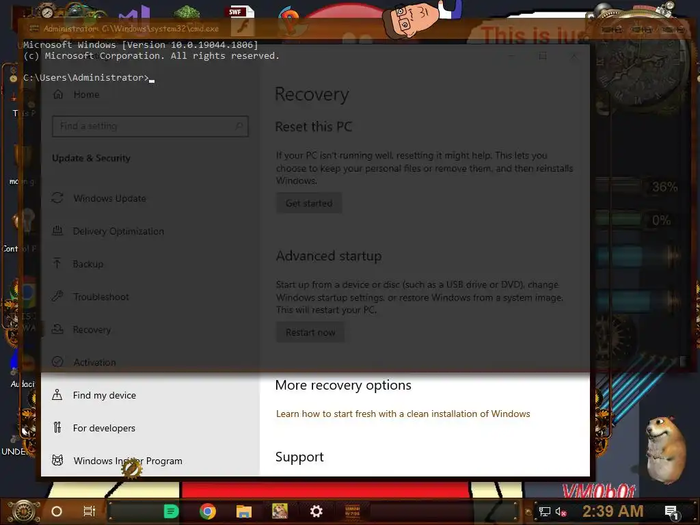This screenshot has width=700, height=525.
Task: Open network status tray icon
Action: [545, 511]
